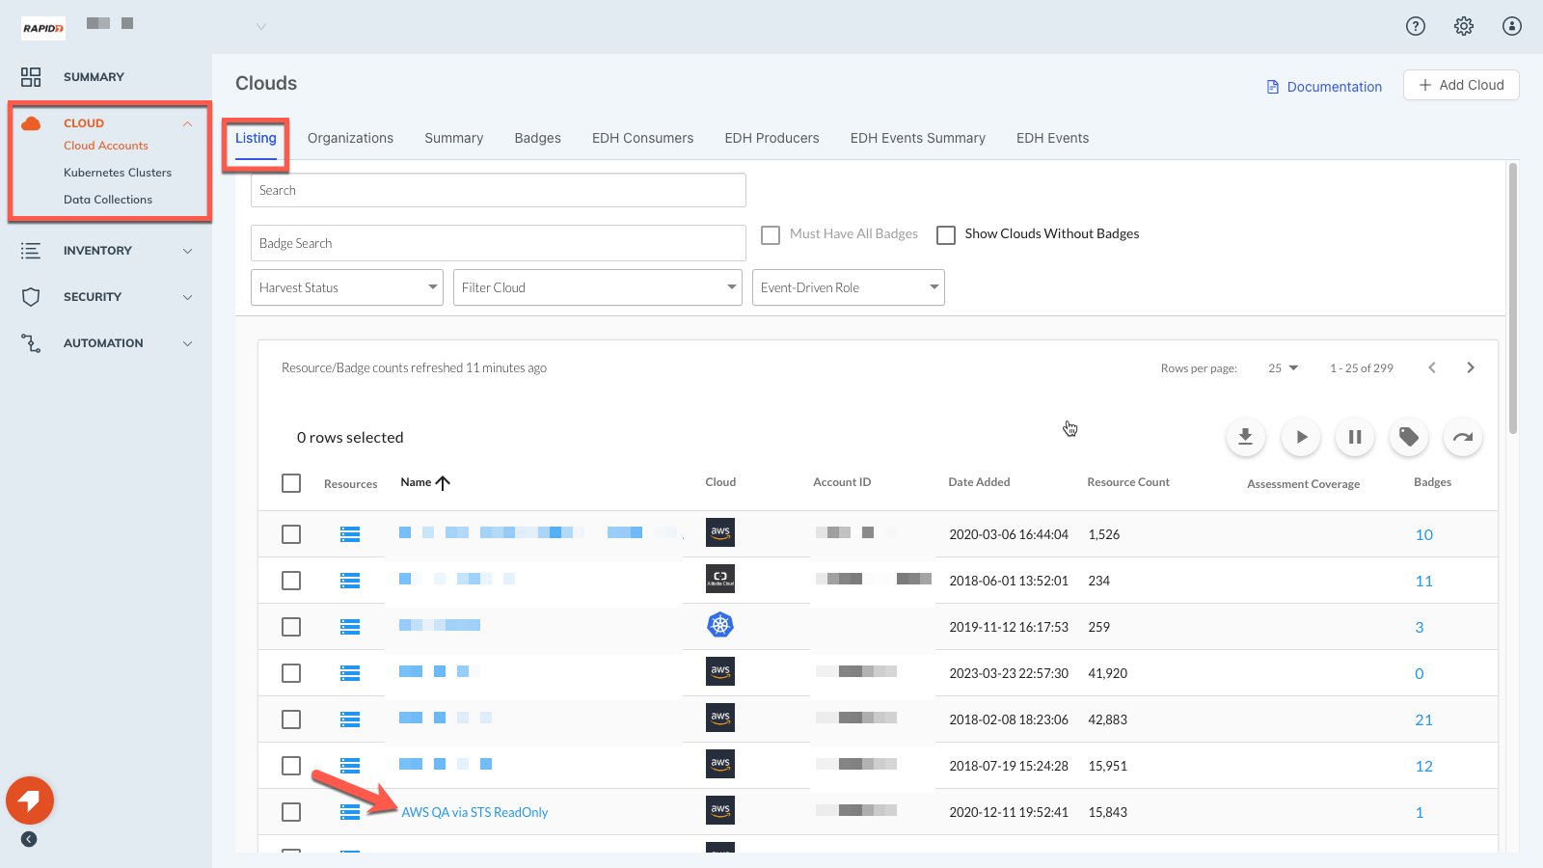Open the settings gear icon
The width and height of the screenshot is (1543, 868).
pyautogui.click(x=1463, y=26)
